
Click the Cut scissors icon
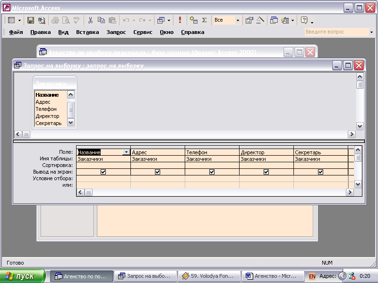click(x=90, y=20)
